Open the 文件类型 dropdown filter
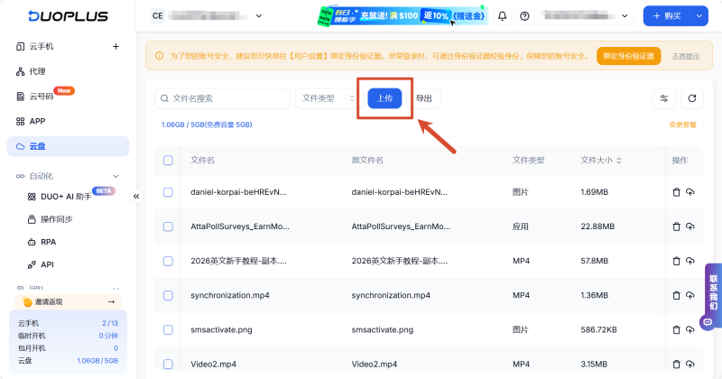722x379 pixels. (x=328, y=98)
